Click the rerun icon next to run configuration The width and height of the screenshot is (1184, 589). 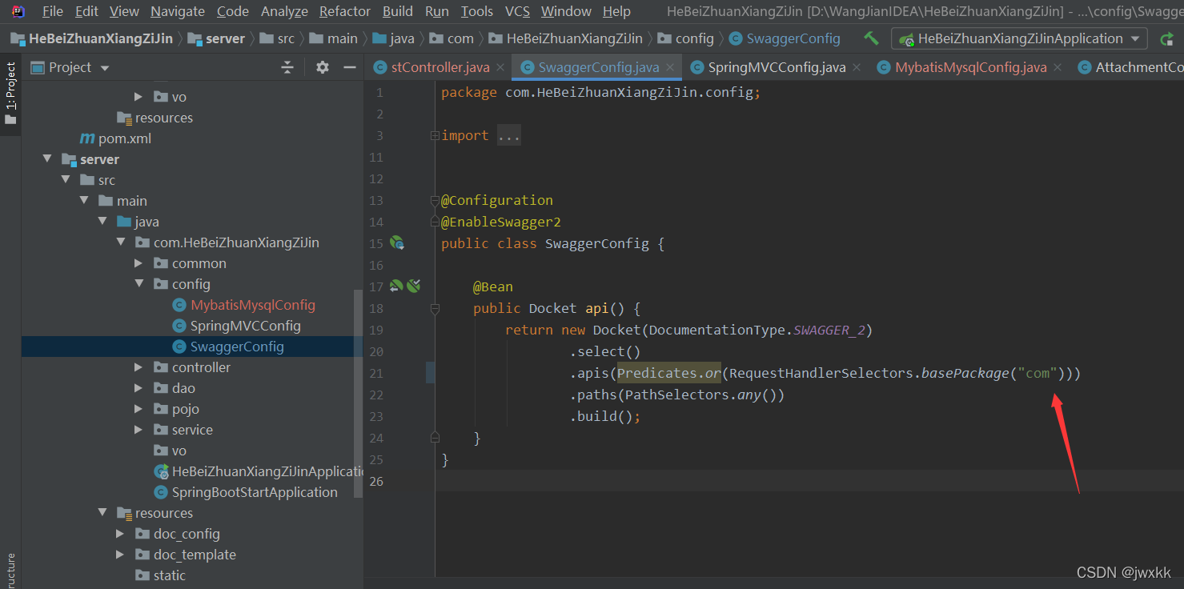pos(1167,38)
